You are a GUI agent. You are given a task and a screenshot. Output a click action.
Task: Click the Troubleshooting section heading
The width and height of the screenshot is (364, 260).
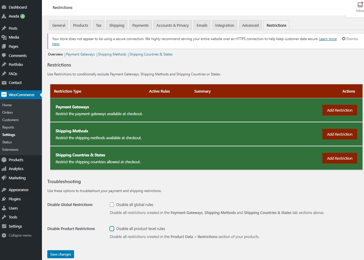(x=64, y=182)
